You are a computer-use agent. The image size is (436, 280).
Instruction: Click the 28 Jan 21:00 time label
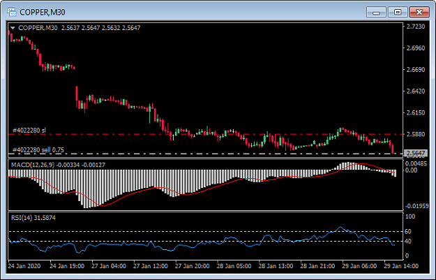pyautogui.click(x=317, y=266)
